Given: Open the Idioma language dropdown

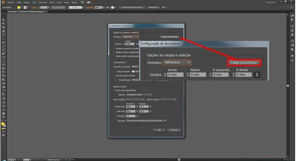Looking at the screenshot, I should [139, 94].
